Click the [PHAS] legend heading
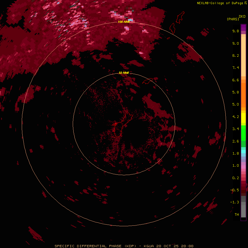The height and width of the screenshot is (248, 248). (x=233, y=19)
